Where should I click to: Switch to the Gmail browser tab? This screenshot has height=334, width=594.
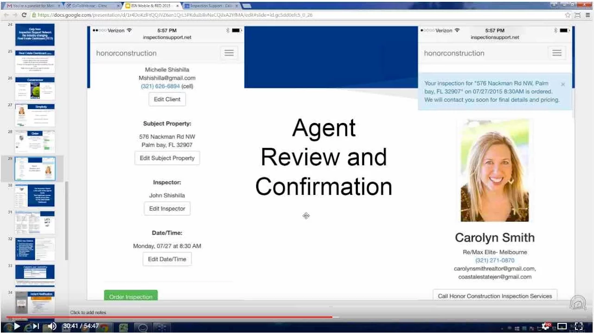point(32,6)
